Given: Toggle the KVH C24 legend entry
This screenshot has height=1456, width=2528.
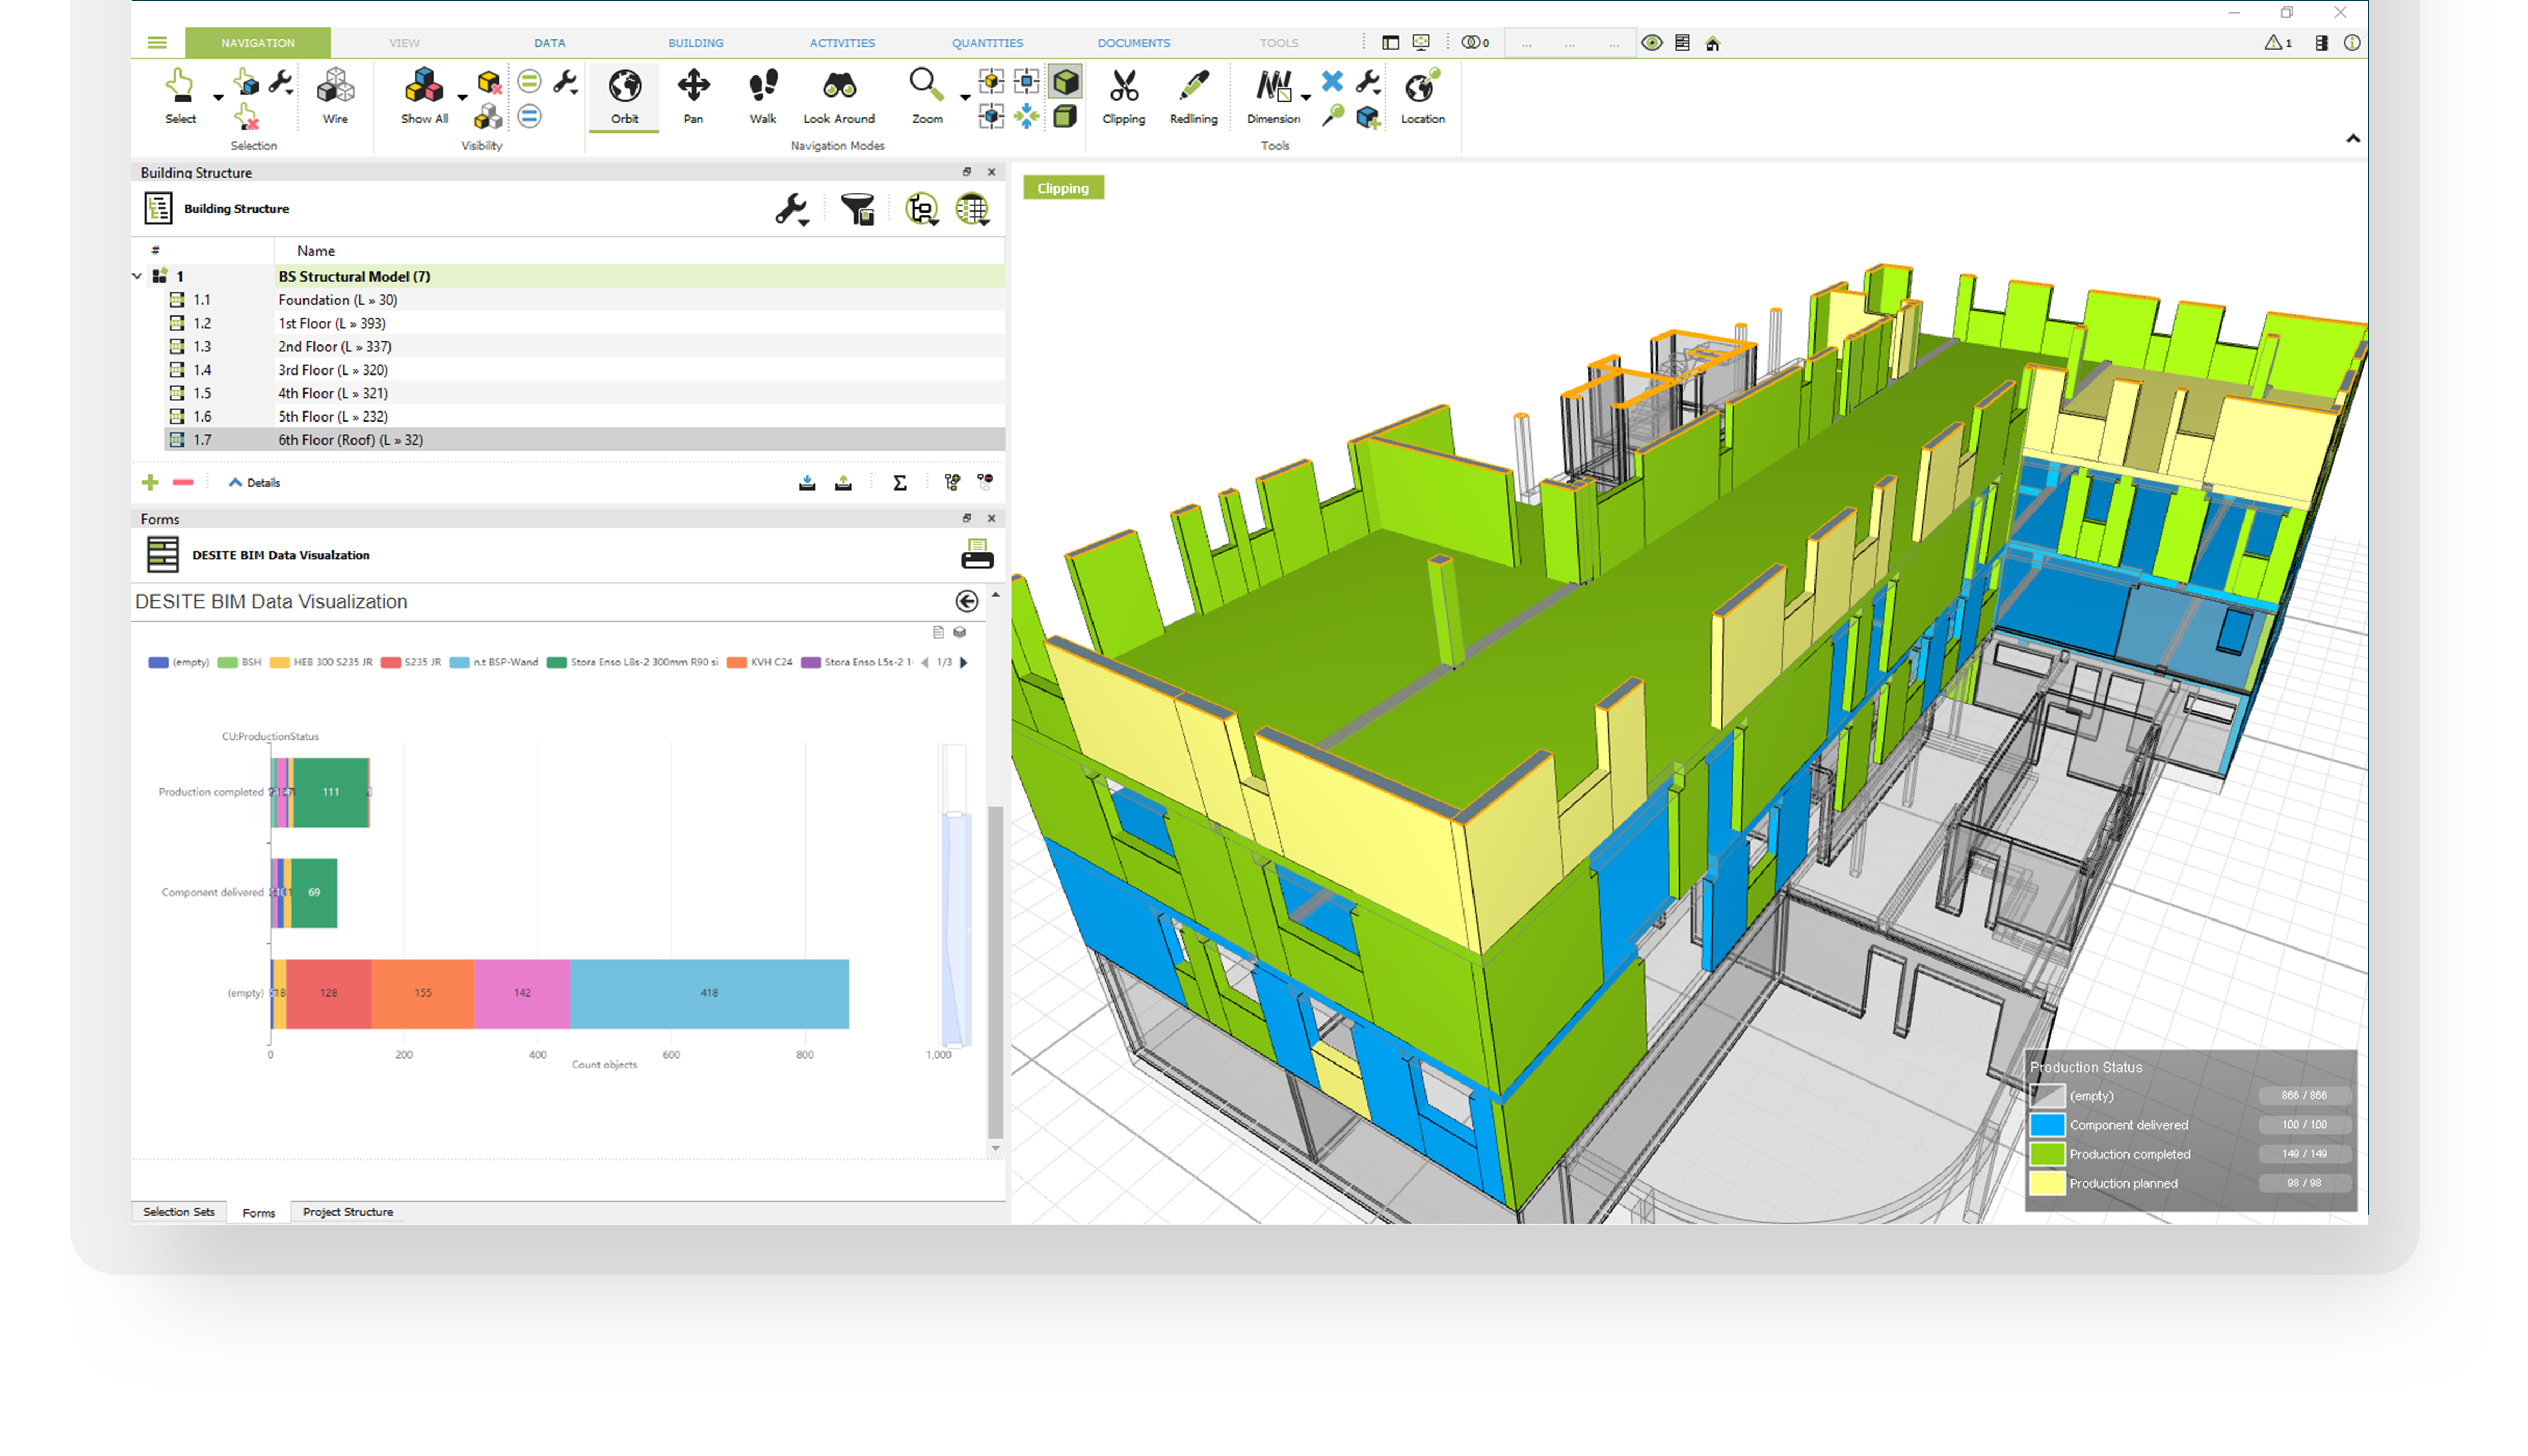Looking at the screenshot, I should 761,662.
